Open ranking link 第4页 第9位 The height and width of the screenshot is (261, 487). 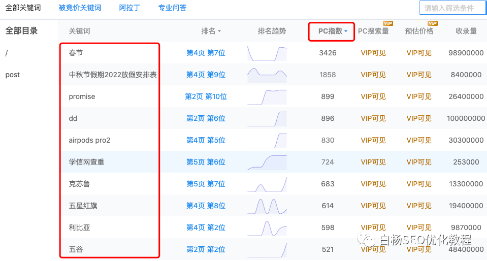coord(206,75)
